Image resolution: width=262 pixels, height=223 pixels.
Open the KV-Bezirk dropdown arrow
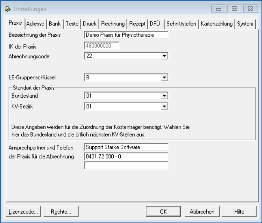coord(164,106)
